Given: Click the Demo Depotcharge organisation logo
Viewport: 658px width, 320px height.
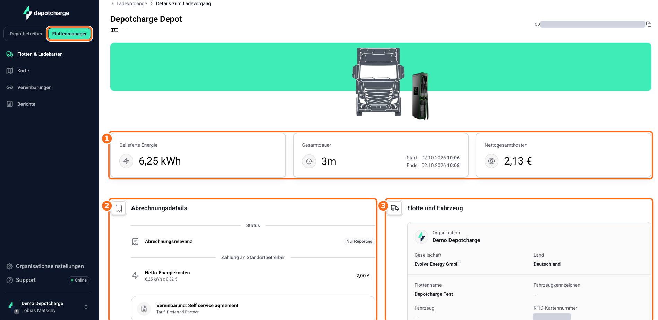Looking at the screenshot, I should click(421, 237).
